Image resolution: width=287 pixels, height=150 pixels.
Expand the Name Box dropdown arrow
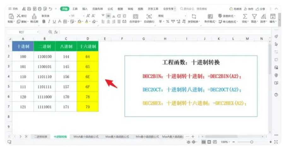(x=38, y=32)
